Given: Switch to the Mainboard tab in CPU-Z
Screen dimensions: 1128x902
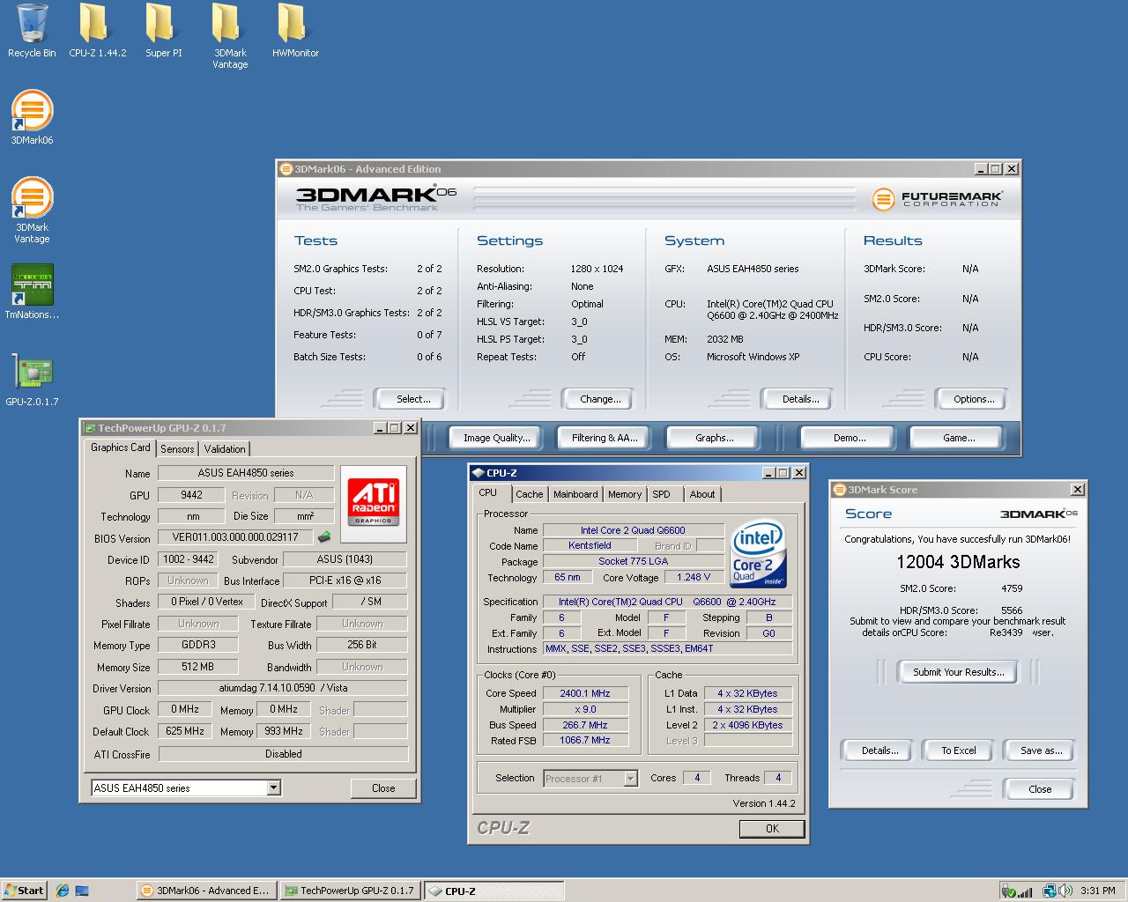Looking at the screenshot, I should click(575, 494).
